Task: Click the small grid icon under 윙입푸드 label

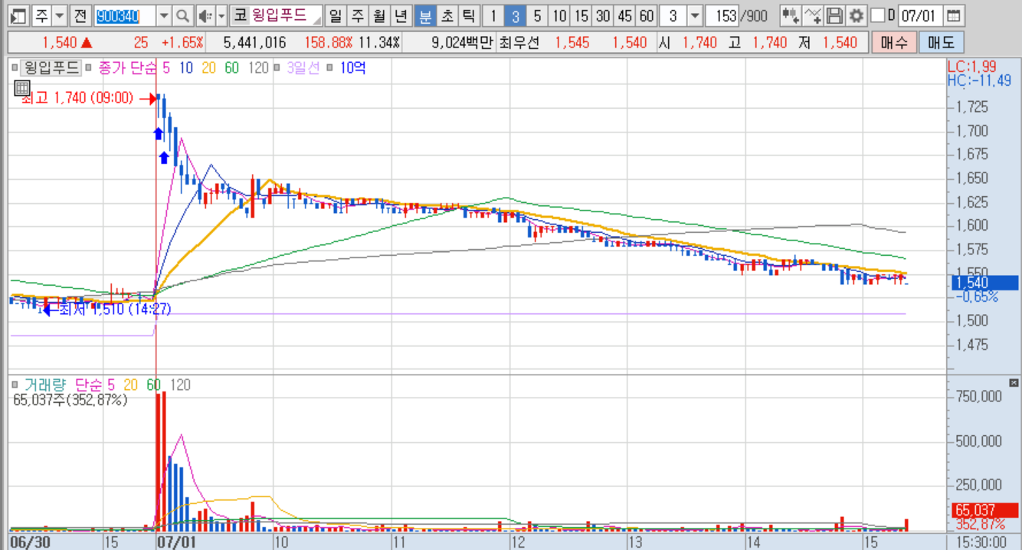Action: tap(21, 88)
